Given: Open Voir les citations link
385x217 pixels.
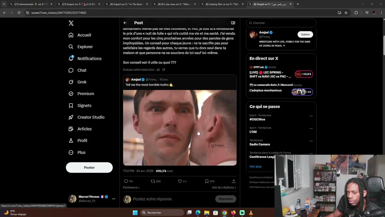Looking at the screenshot, I should pos(224,187).
